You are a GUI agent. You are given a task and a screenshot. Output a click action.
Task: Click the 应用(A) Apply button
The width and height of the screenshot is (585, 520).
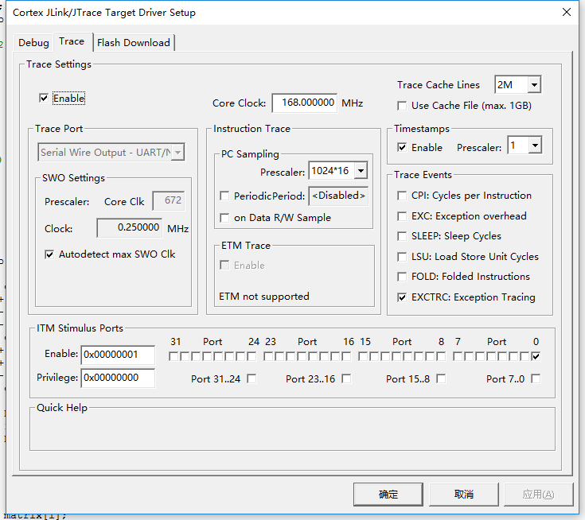pos(539,495)
